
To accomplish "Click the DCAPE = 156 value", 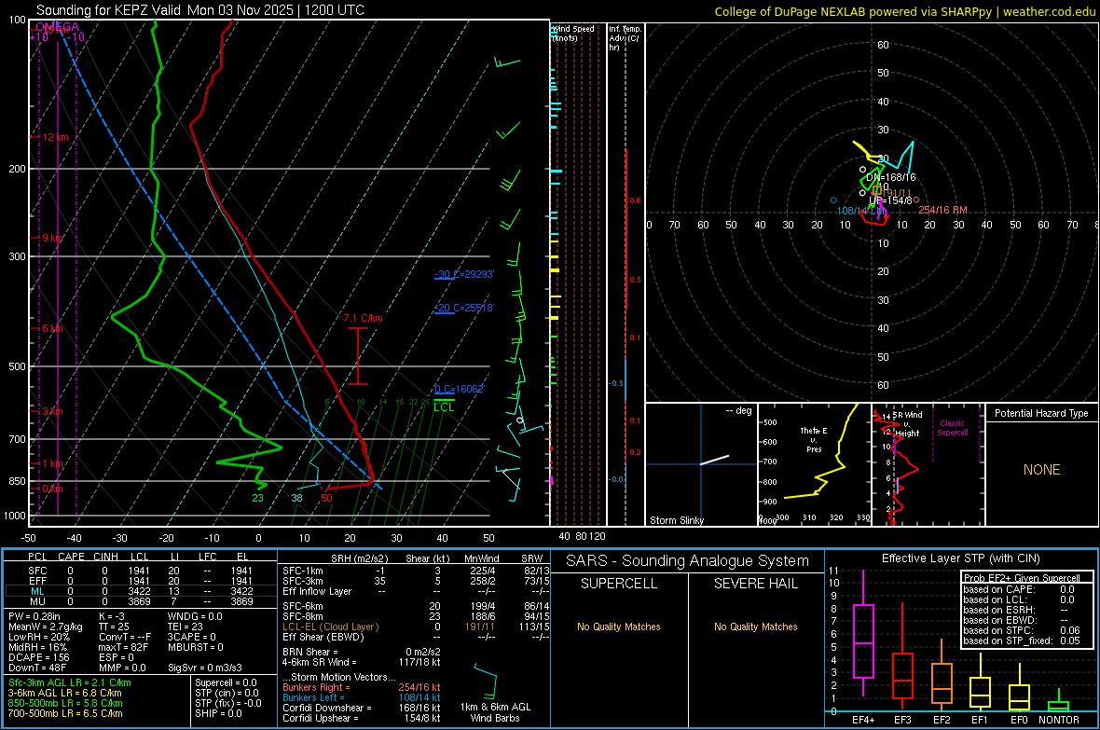I will [38, 657].
